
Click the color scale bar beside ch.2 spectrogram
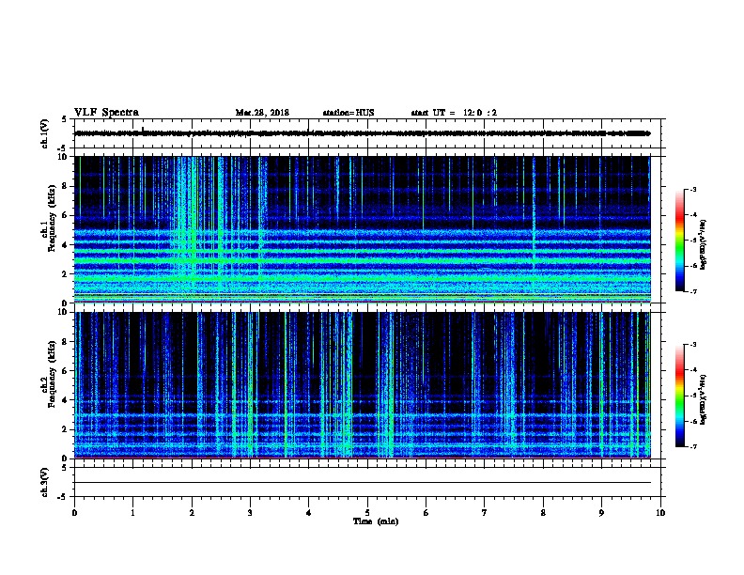click(x=680, y=396)
